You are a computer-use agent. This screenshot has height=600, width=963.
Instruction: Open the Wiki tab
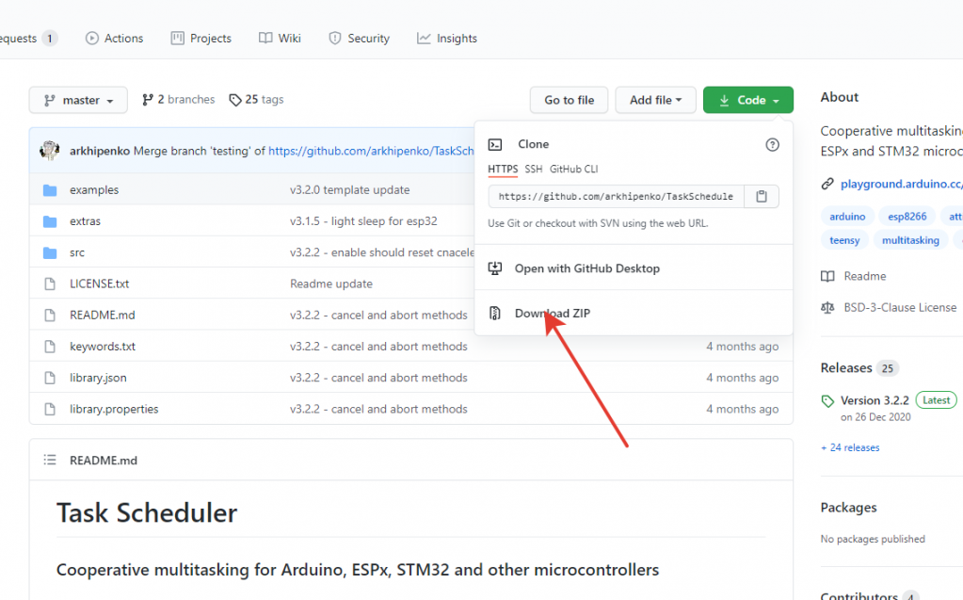click(280, 38)
